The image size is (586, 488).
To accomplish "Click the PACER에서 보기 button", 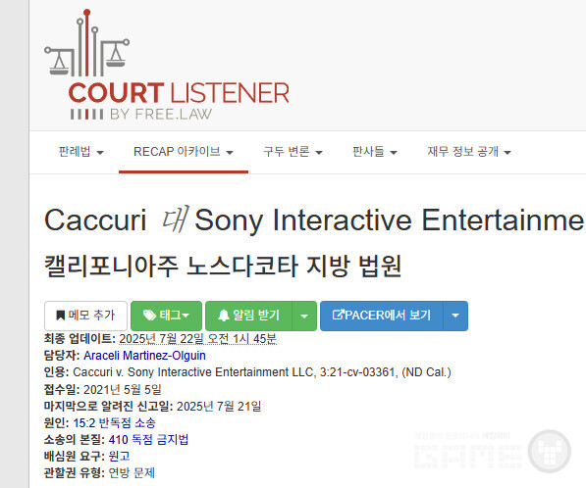I will [382, 316].
